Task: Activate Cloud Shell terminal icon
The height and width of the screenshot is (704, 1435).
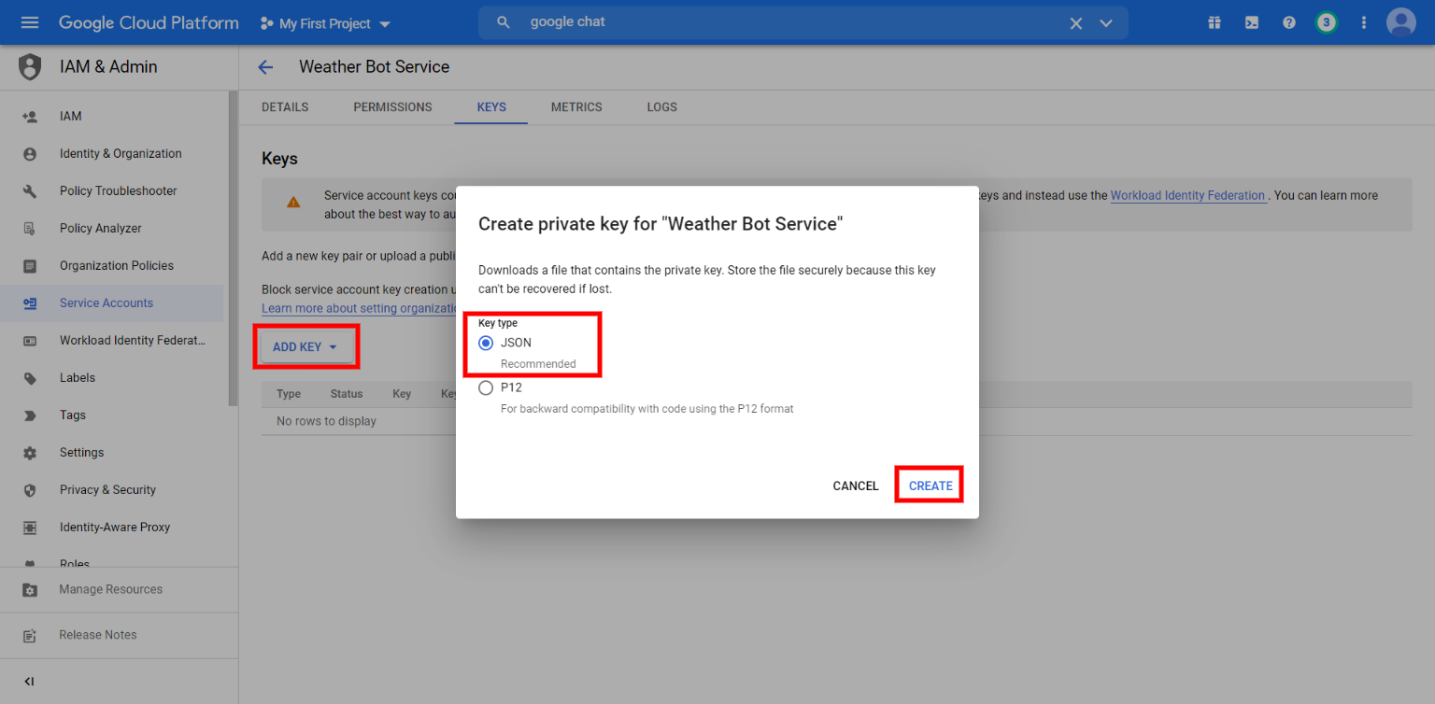Action: [x=1252, y=21]
